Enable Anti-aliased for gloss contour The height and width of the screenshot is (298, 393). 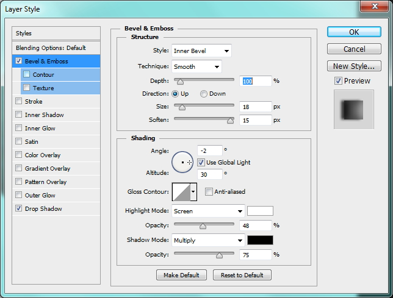tap(209, 192)
